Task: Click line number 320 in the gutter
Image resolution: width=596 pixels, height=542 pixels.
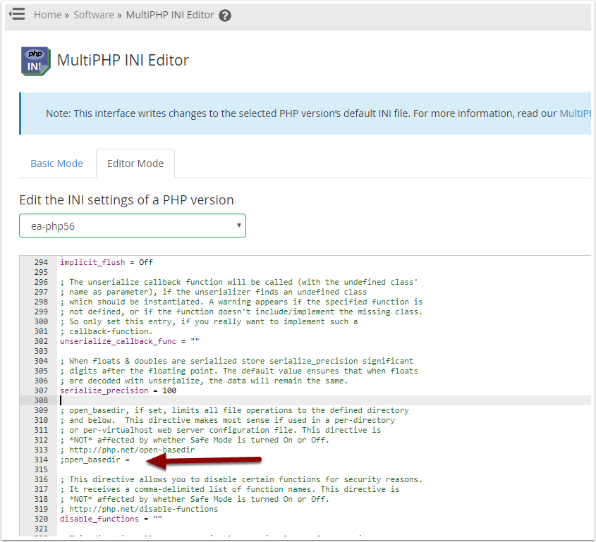Action: pyautogui.click(x=41, y=519)
